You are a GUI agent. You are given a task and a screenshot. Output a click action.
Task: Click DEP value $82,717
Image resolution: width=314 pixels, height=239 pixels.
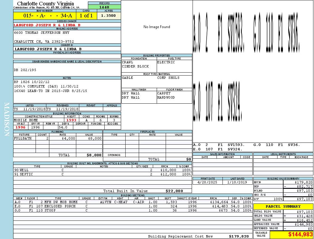304,187
